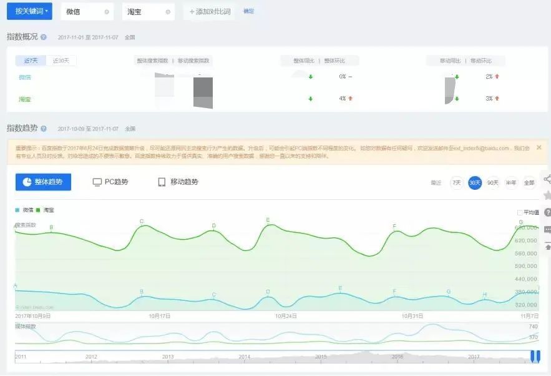Switch to PC趋势 view
Image resolution: width=551 pixels, height=376 pixels.
pyautogui.click(x=110, y=182)
